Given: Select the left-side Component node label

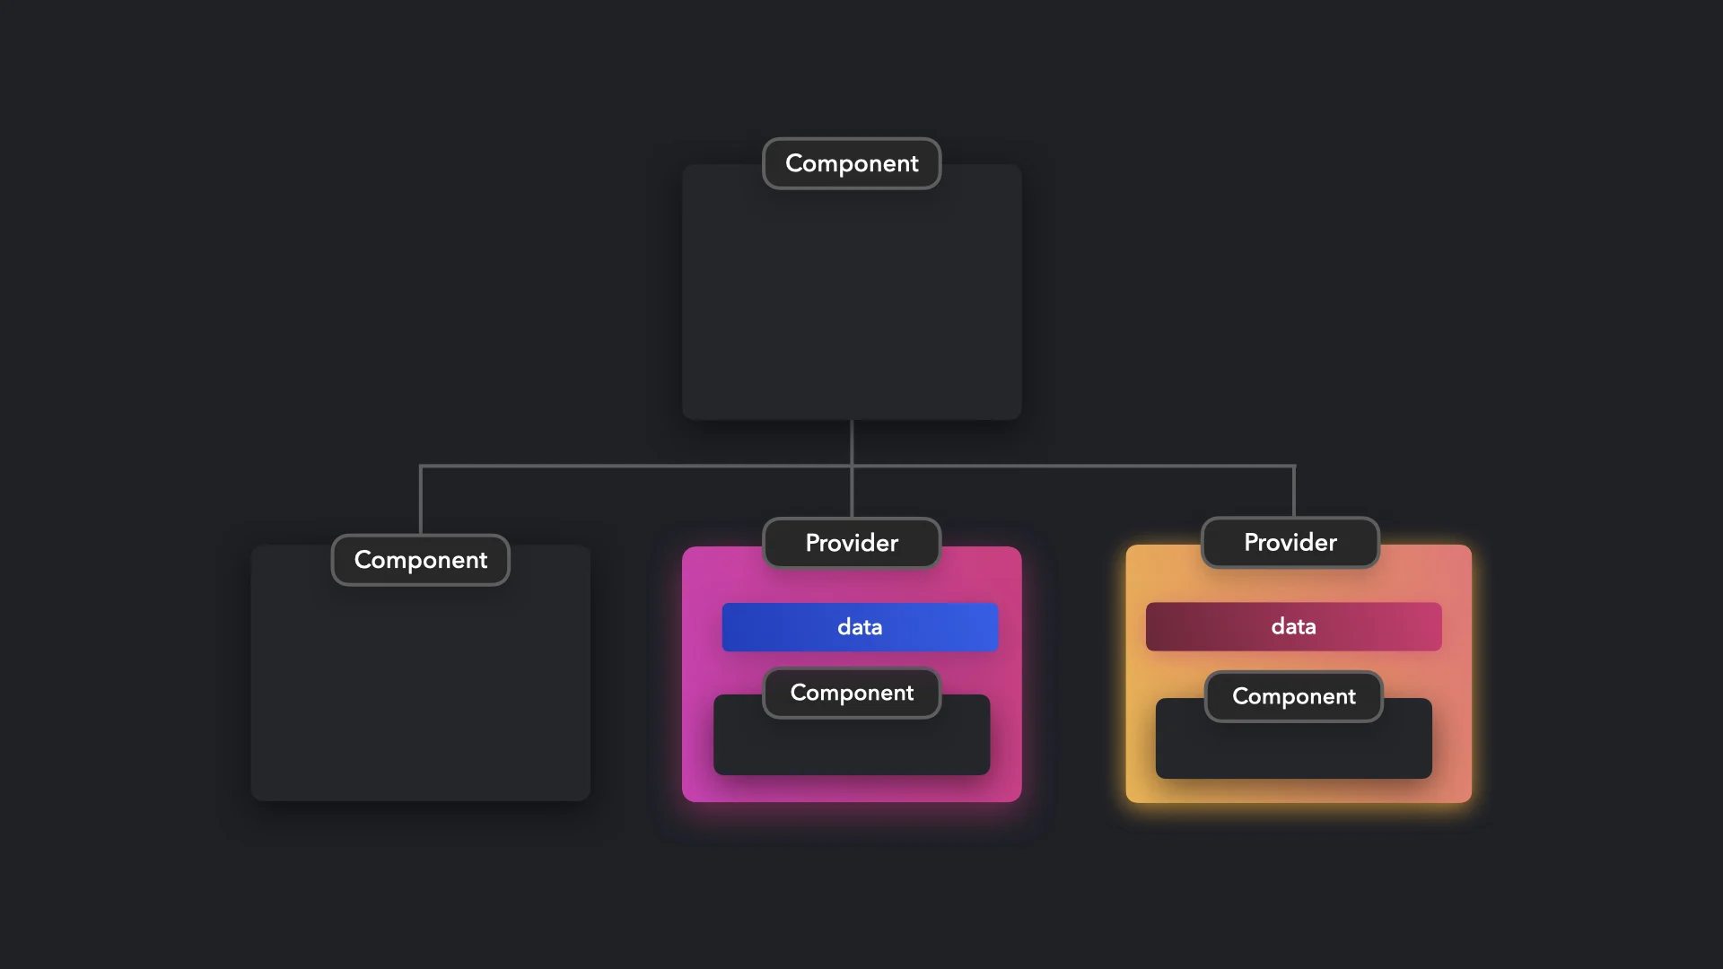Looking at the screenshot, I should pos(420,560).
